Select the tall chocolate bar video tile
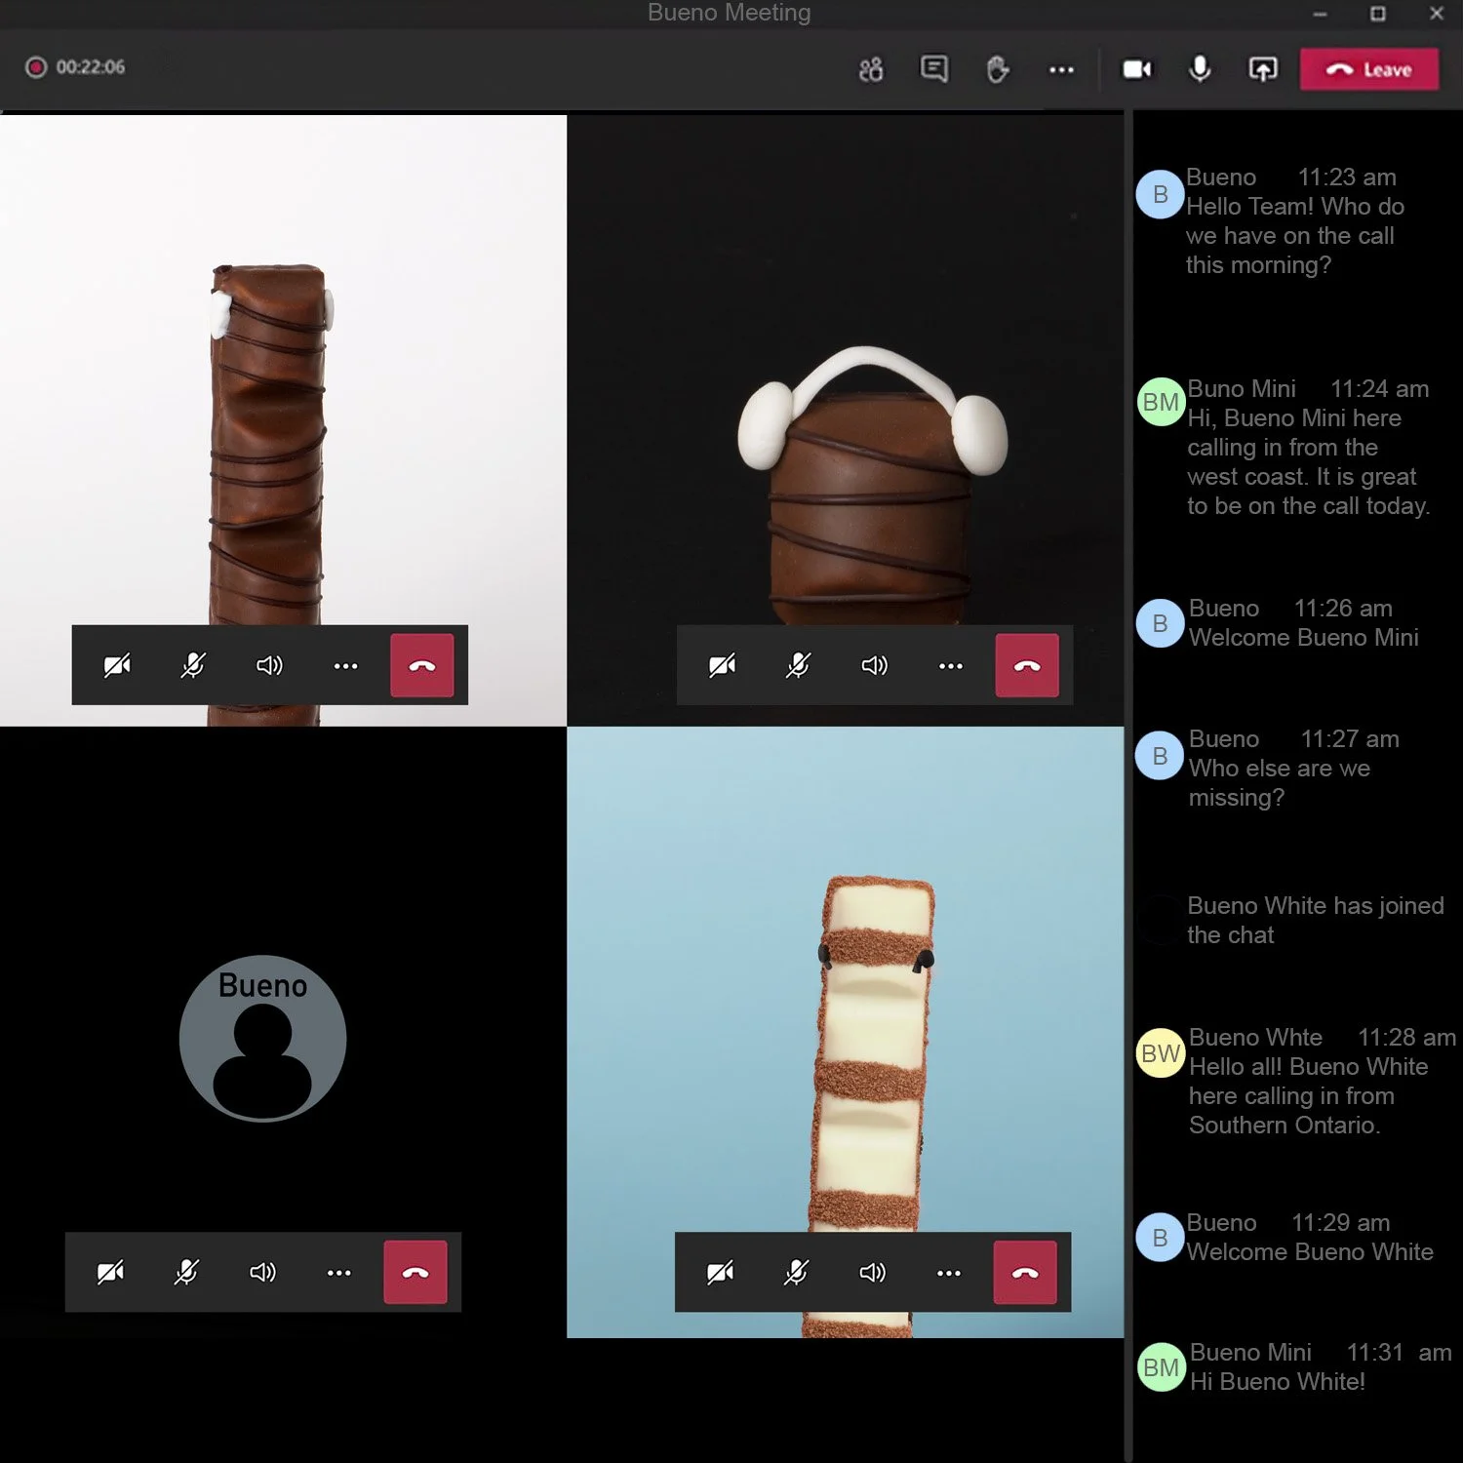The height and width of the screenshot is (1463, 1463). (283, 420)
